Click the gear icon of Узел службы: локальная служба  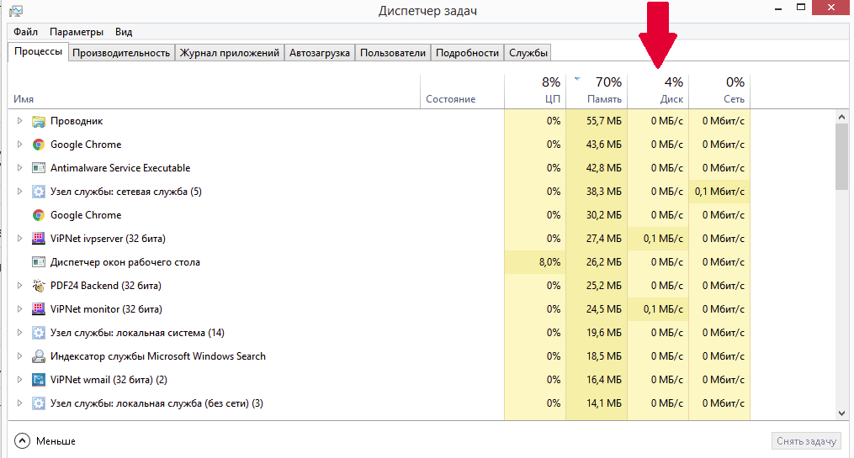click(x=38, y=403)
